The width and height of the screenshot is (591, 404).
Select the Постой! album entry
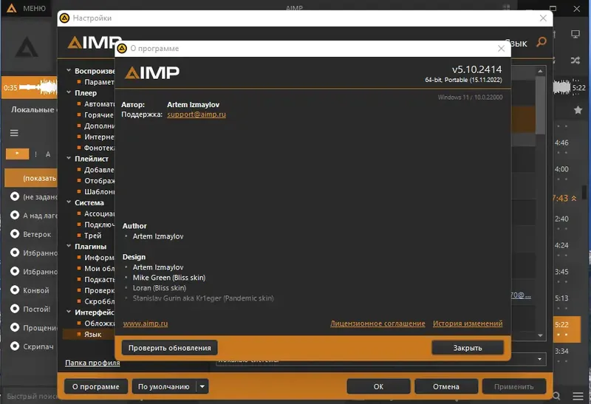pyautogui.click(x=36, y=309)
